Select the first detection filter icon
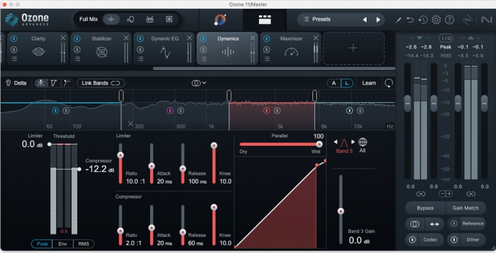Image resolution: width=496 pixels, height=253 pixels. pyautogui.click(x=41, y=83)
